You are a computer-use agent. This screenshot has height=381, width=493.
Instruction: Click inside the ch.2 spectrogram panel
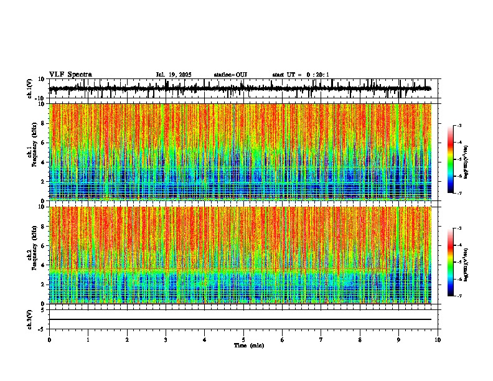tap(240, 255)
